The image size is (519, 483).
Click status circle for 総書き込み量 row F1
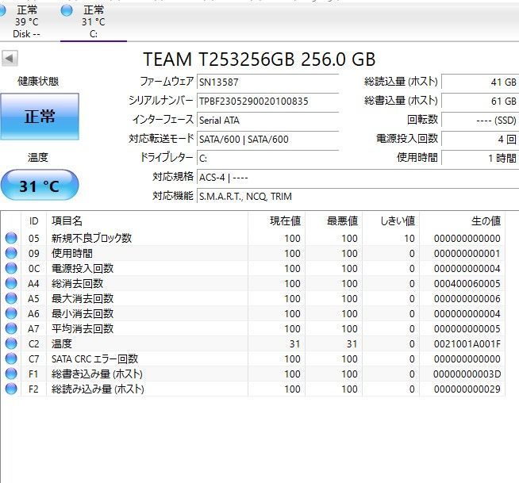pos(11,374)
